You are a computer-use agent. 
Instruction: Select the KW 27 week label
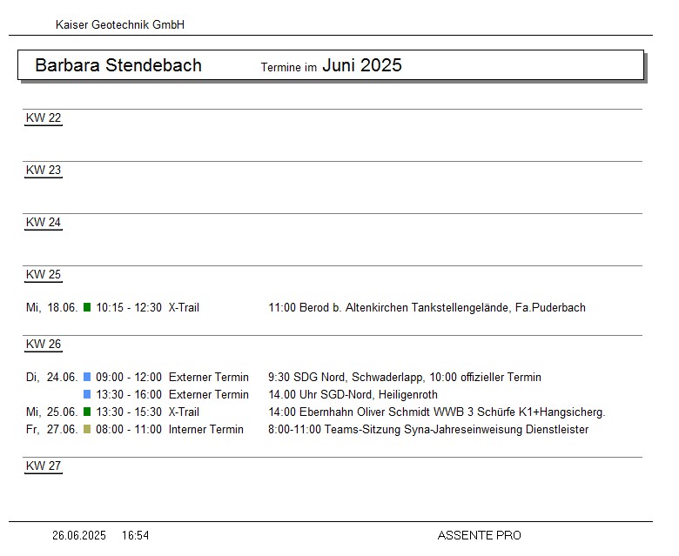pos(44,466)
